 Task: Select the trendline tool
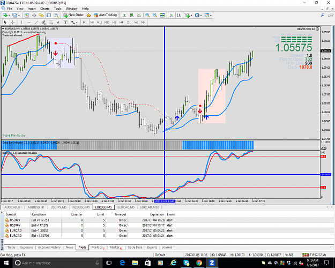pos(36,22)
